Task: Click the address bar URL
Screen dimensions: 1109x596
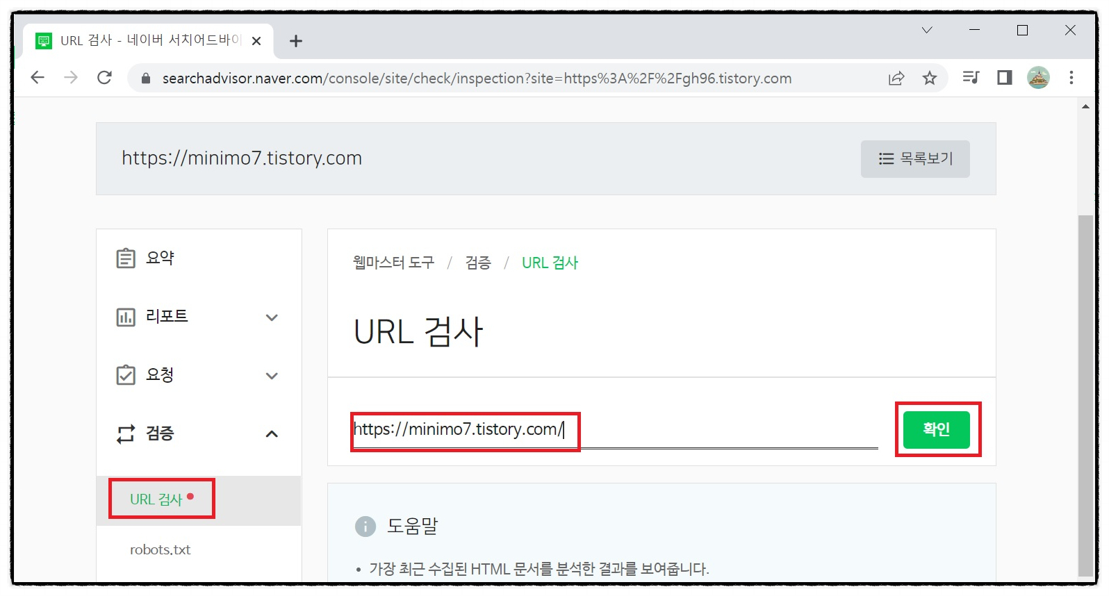Action: 477,78
